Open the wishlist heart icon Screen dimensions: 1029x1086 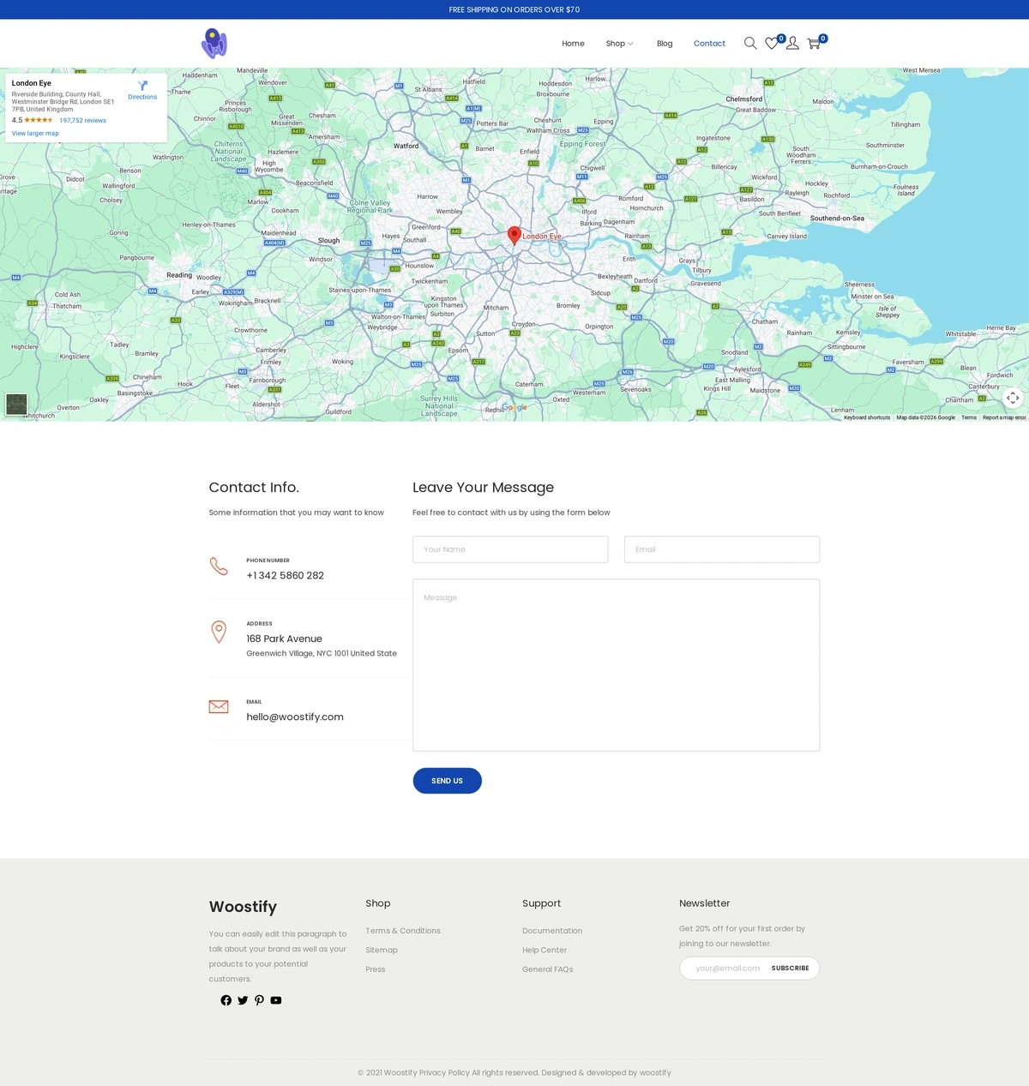tap(772, 43)
